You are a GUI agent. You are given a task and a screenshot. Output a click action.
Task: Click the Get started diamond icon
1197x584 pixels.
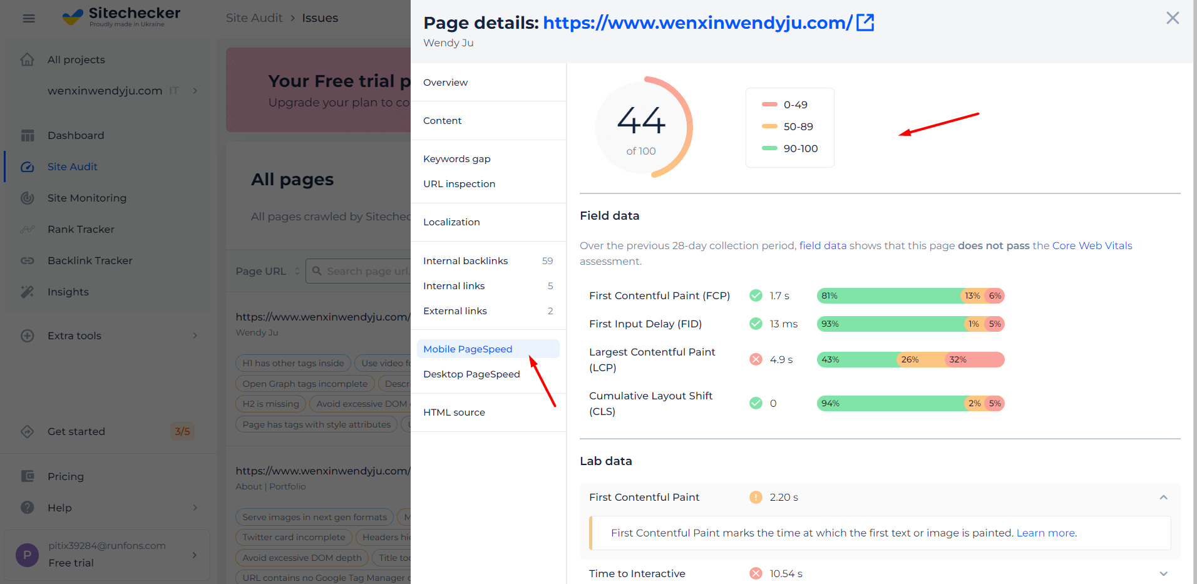coord(28,431)
